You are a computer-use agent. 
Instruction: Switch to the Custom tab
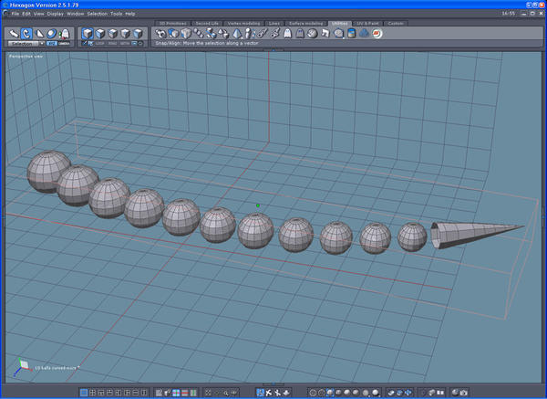pos(396,24)
